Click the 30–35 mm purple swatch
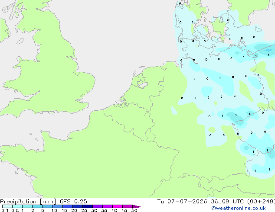This screenshot has width=275, height=212. pyautogui.click(x=97, y=206)
